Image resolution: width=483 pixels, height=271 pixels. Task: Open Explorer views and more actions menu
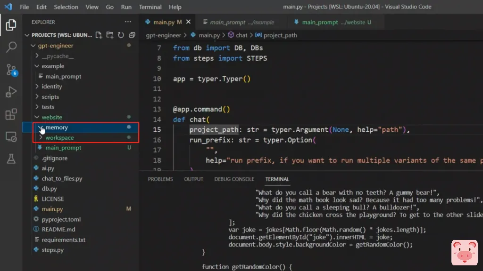128,22
